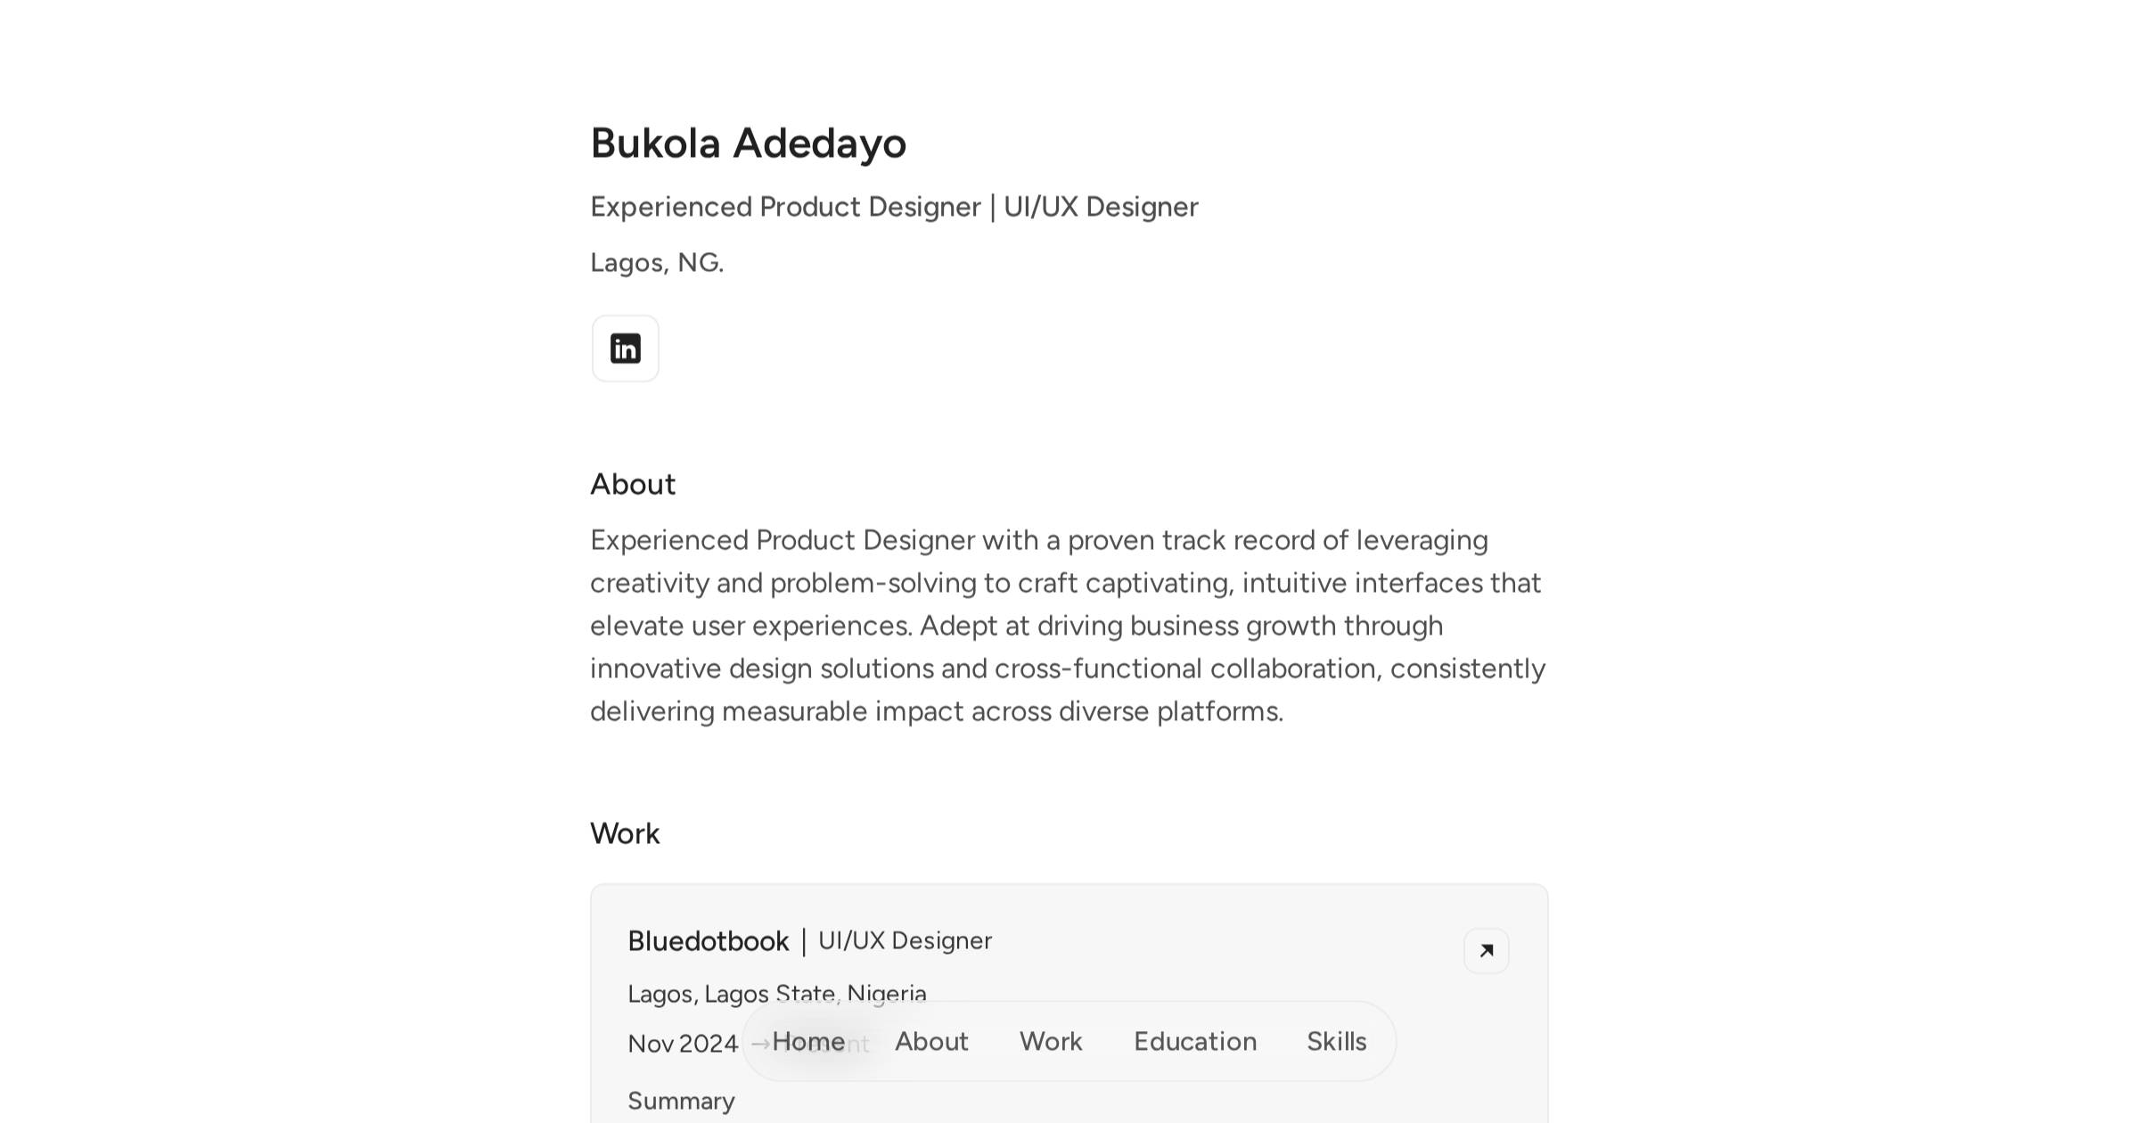Select the Nov 2024 date text on the Work card
The width and height of the screenshot is (2139, 1123).
pyautogui.click(x=682, y=1043)
